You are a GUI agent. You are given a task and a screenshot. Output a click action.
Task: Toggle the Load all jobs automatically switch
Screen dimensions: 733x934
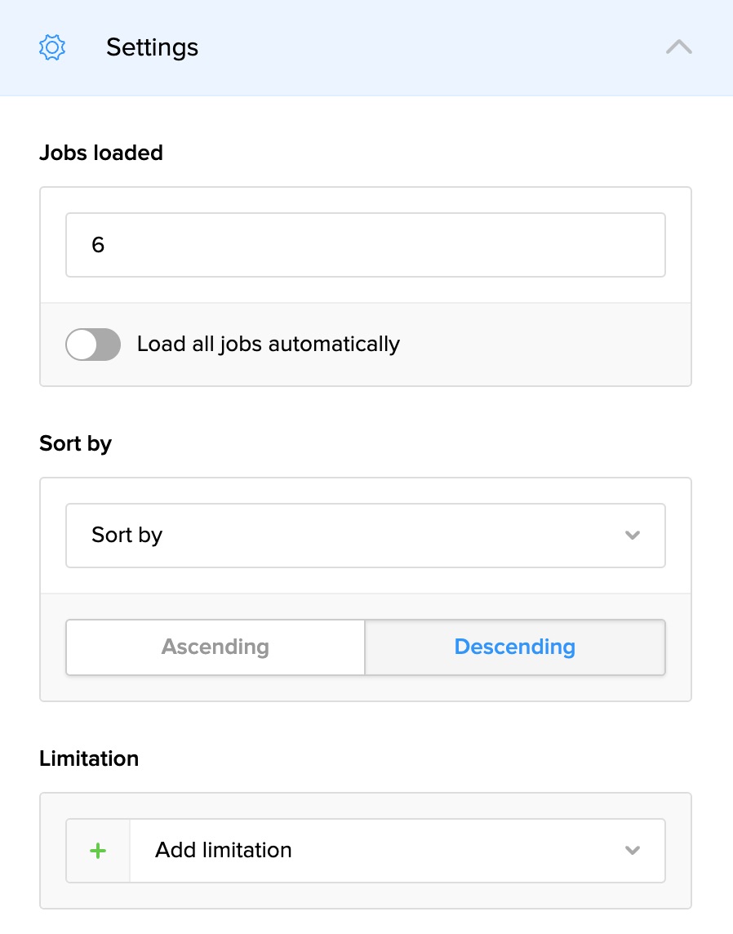[x=92, y=344]
